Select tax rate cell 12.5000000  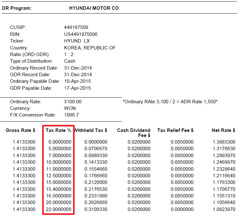[x=59, y=176]
